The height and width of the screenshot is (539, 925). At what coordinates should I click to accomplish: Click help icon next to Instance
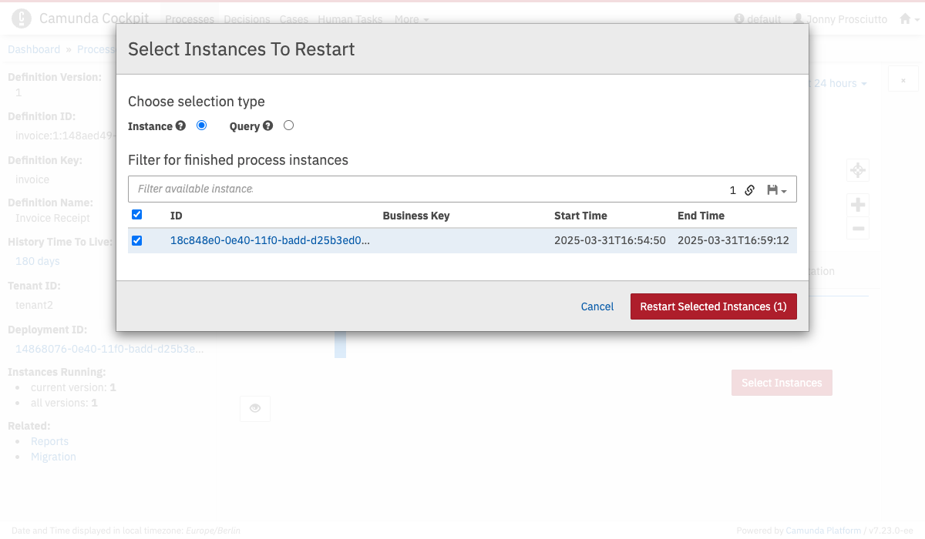[180, 126]
